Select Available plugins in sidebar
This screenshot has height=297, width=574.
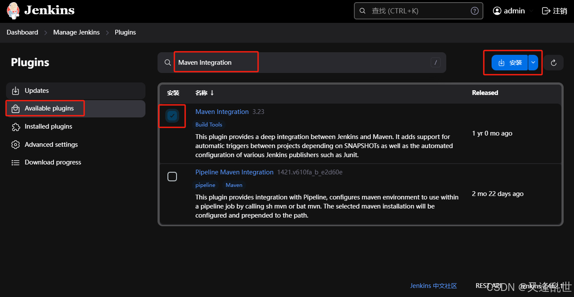(x=76, y=108)
